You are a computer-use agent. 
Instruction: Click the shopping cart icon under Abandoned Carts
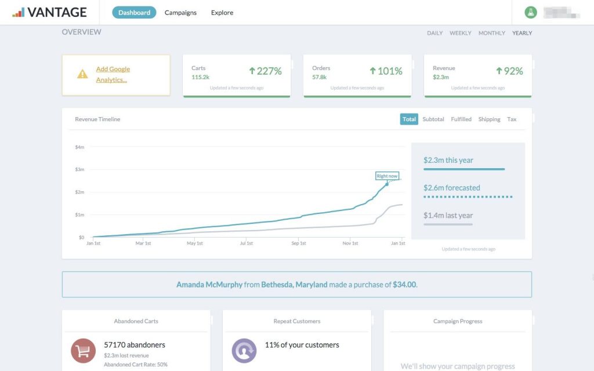click(83, 350)
